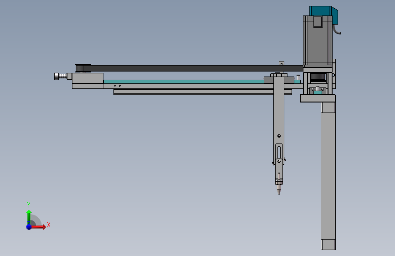Select the motor cable at upper right
This screenshot has width=395, height=256.
pyautogui.click(x=337, y=29)
